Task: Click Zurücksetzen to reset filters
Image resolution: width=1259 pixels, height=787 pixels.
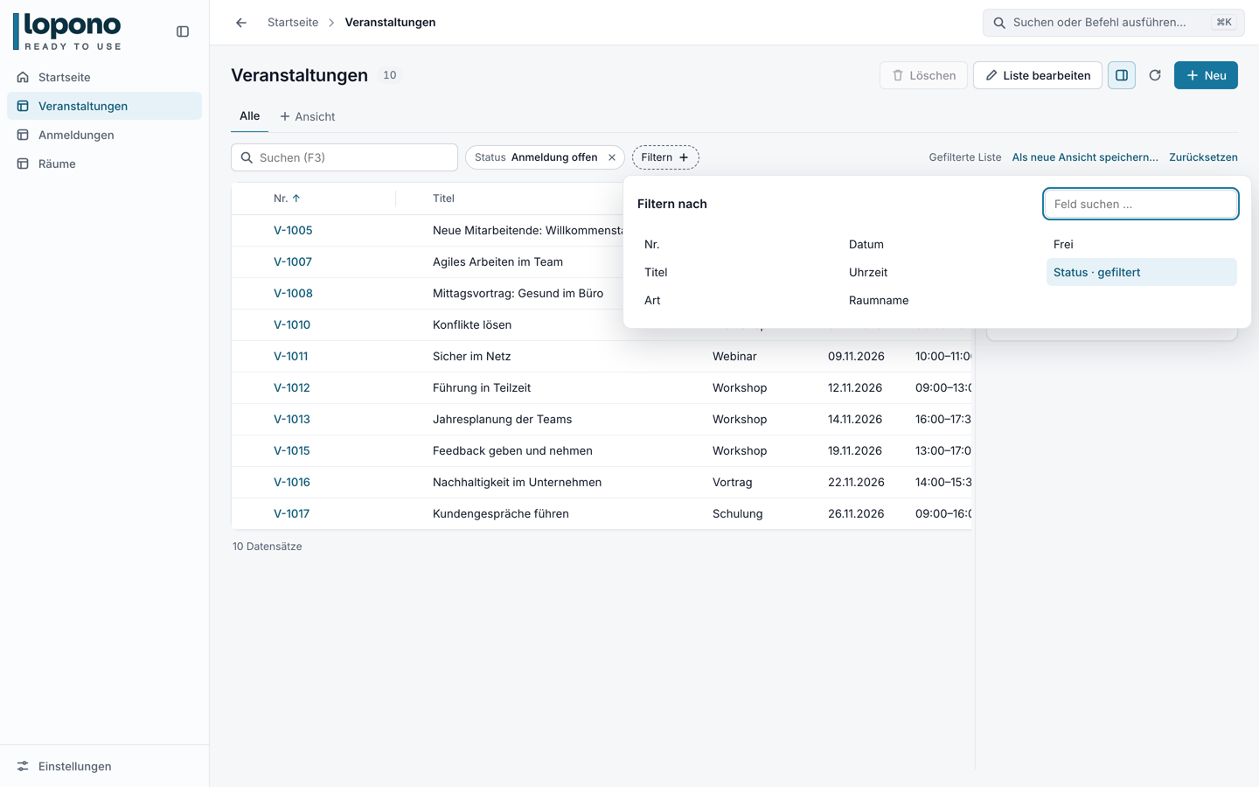Action: pyautogui.click(x=1203, y=157)
